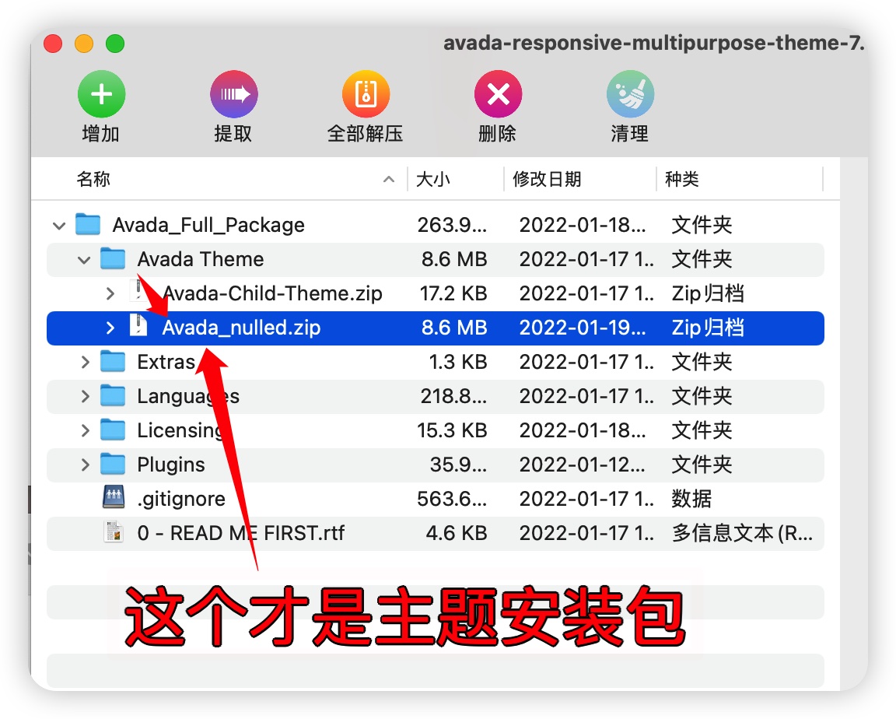Select the Avada_Full_Package folder icon
Image resolution: width=896 pixels, height=719 pixels.
(x=88, y=224)
